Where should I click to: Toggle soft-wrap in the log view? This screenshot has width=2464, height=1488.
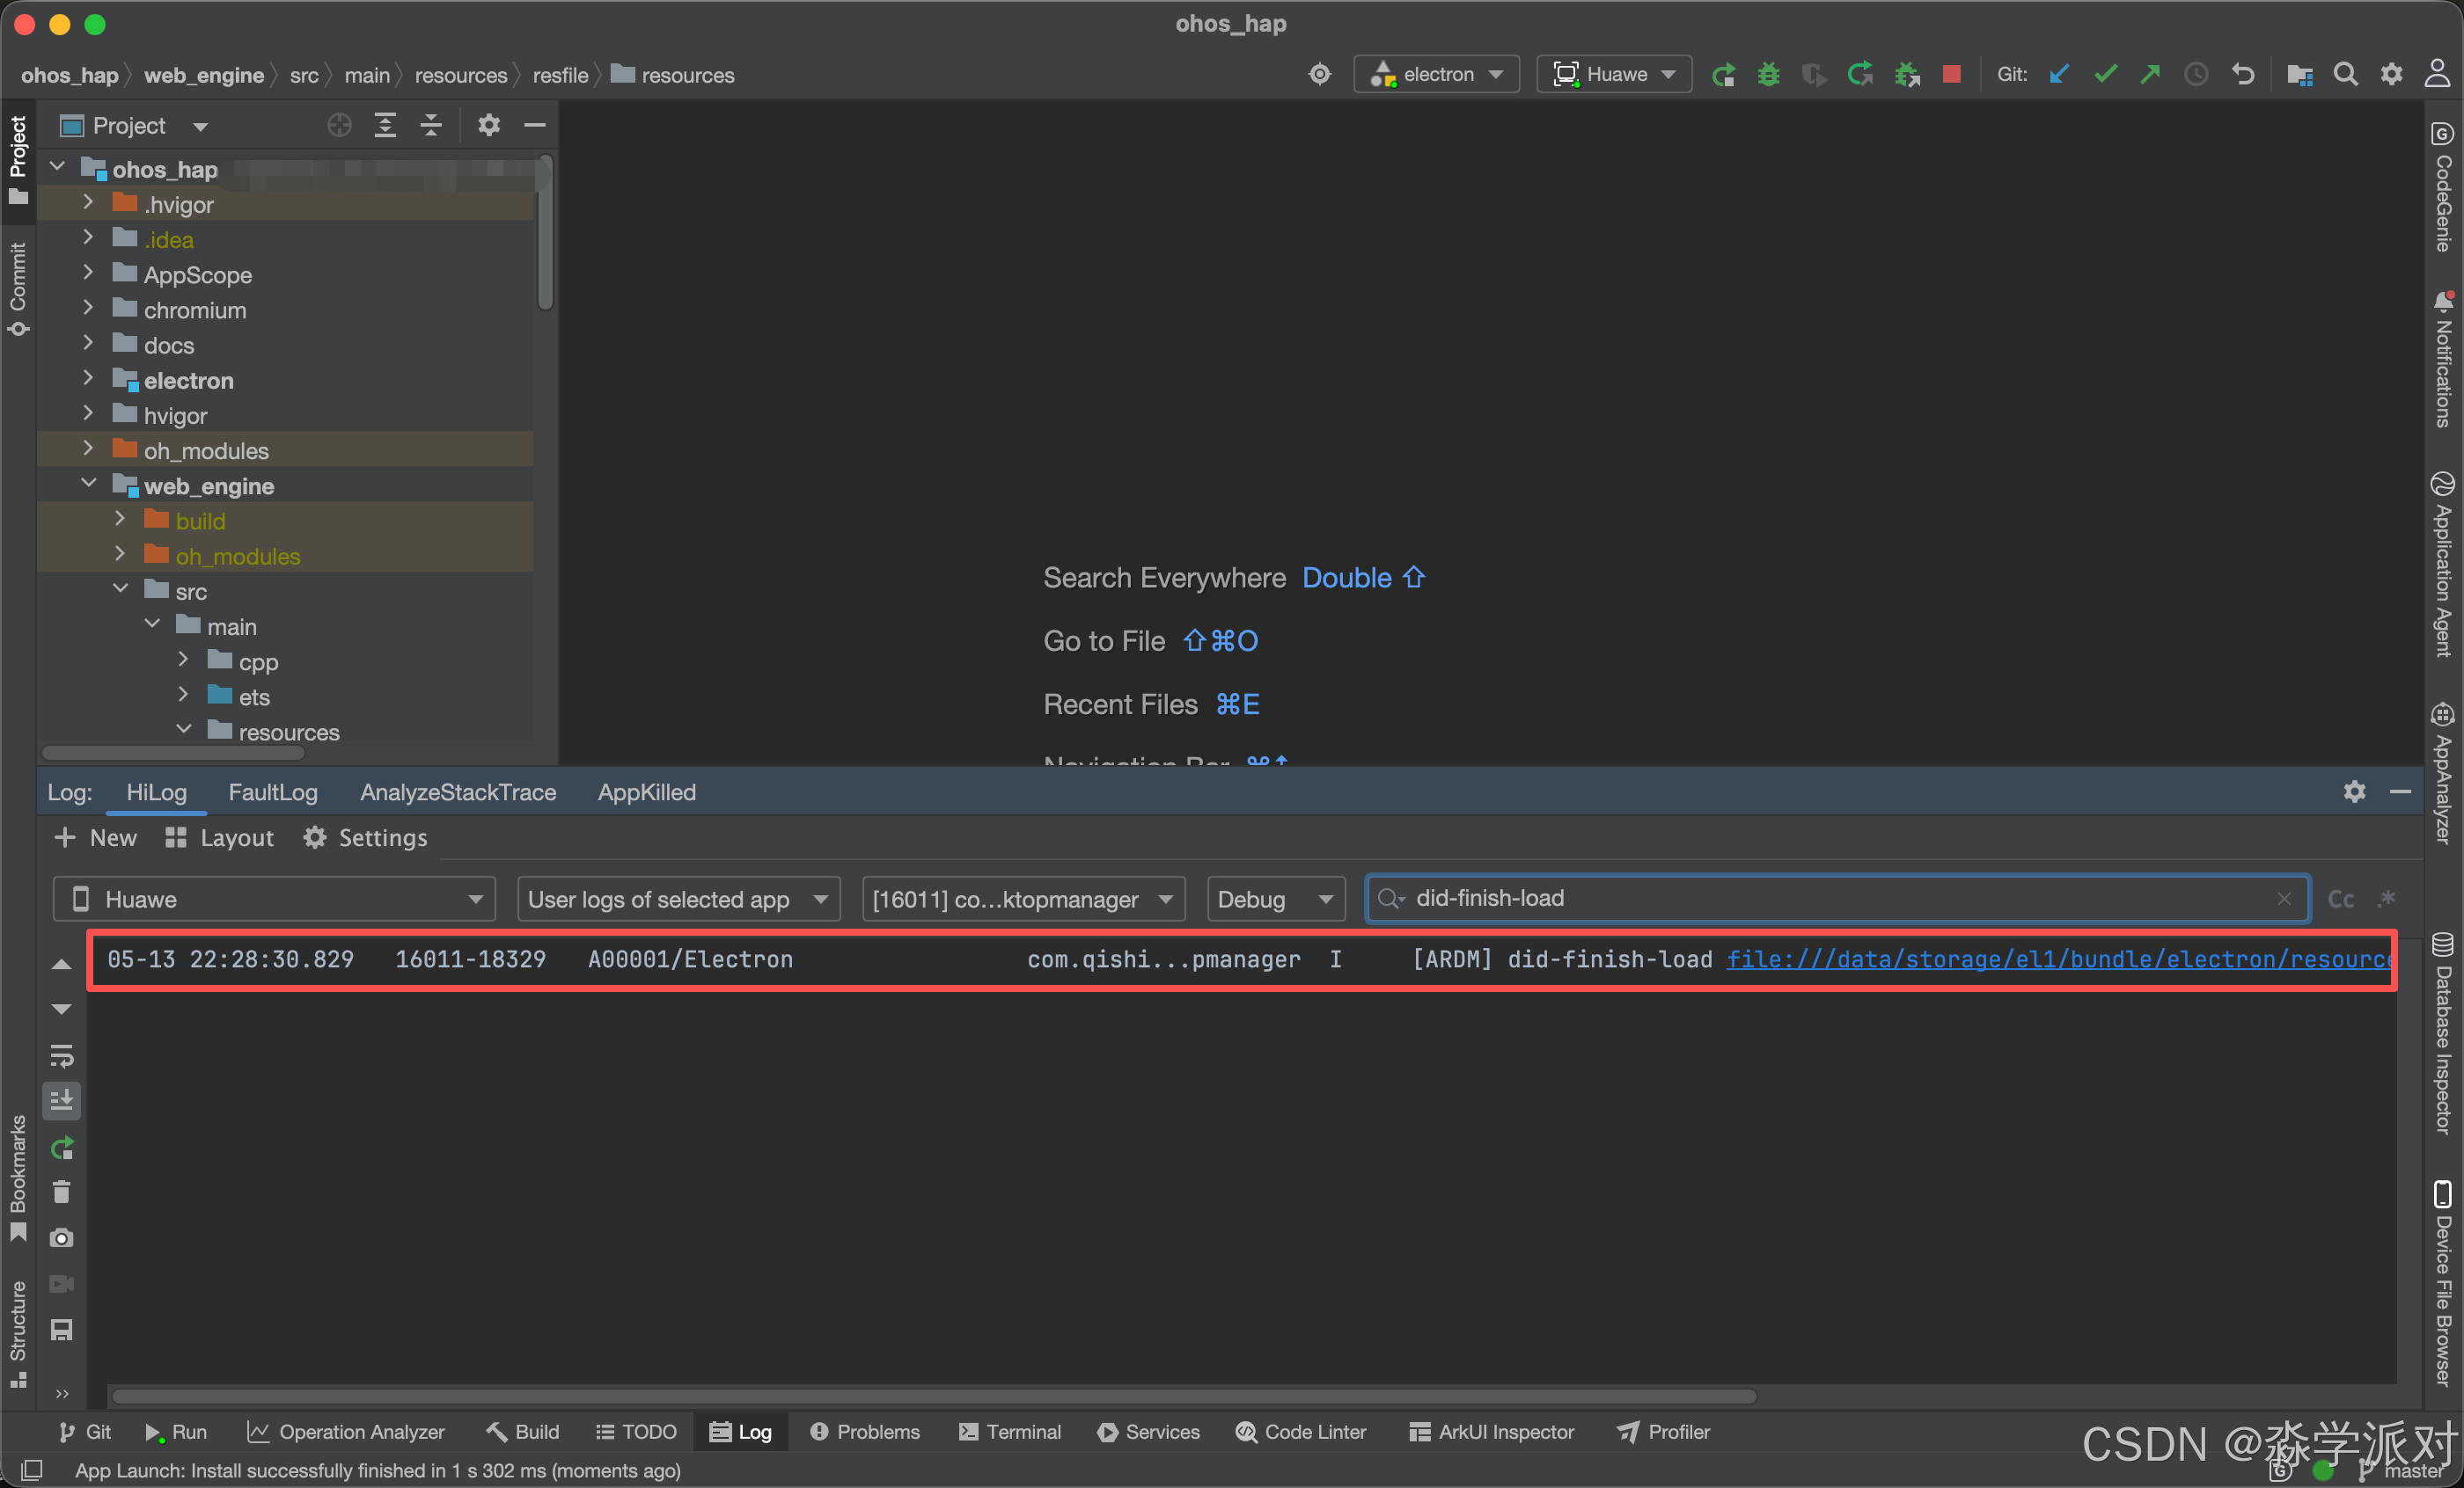tap(61, 1055)
